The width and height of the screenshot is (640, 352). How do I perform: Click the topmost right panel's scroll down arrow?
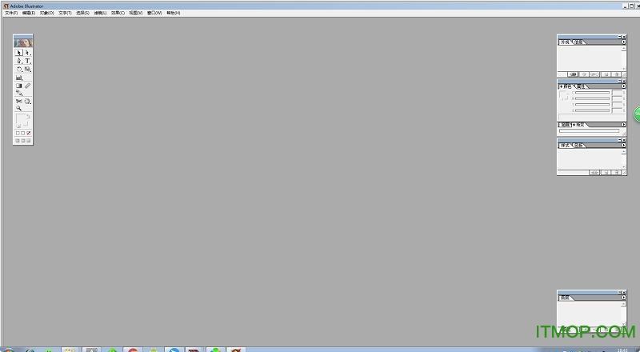click(623, 69)
